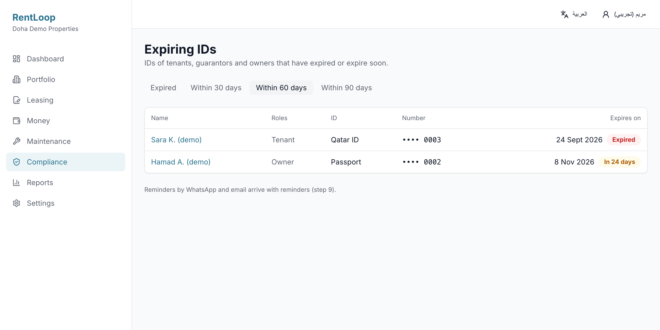Click the Passport cell
Image resolution: width=660 pixels, height=330 pixels.
click(x=346, y=162)
